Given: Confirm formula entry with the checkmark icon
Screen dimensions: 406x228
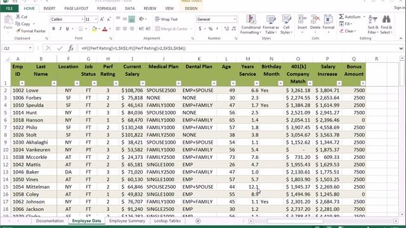Looking at the screenshot, I should (60, 48).
